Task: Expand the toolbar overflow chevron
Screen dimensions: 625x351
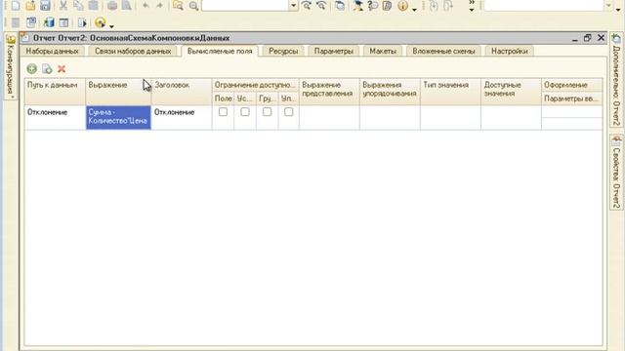Action: (x=472, y=5)
